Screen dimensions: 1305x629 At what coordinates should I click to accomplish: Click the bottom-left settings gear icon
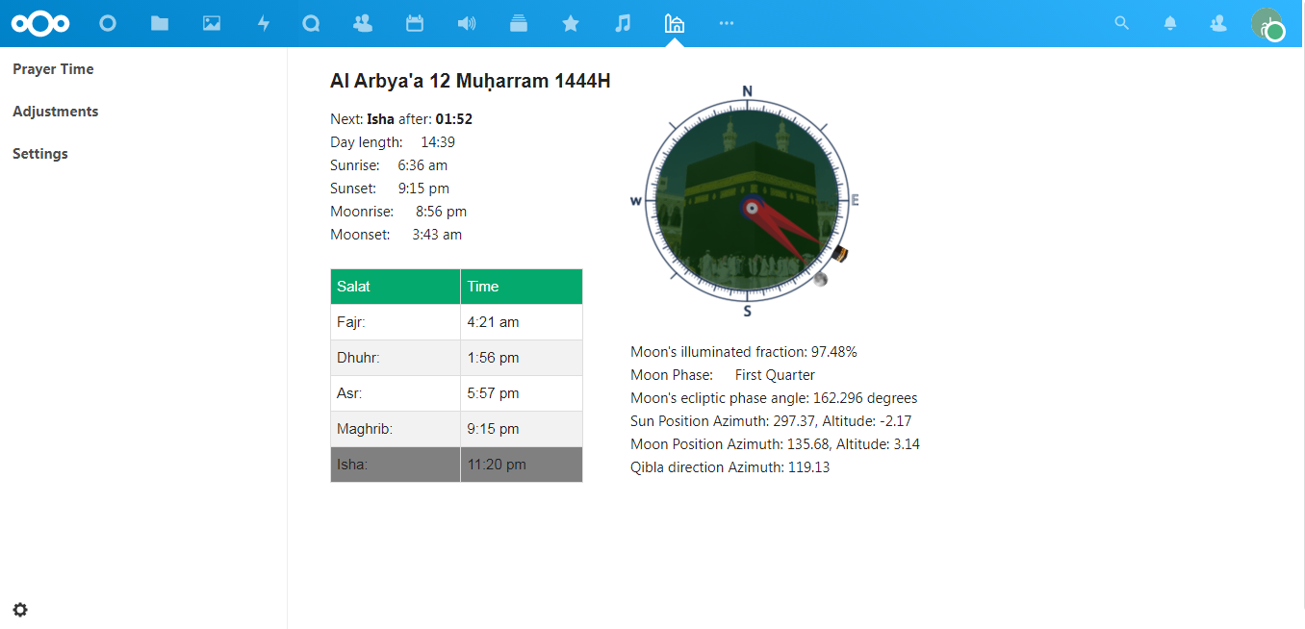click(x=20, y=610)
